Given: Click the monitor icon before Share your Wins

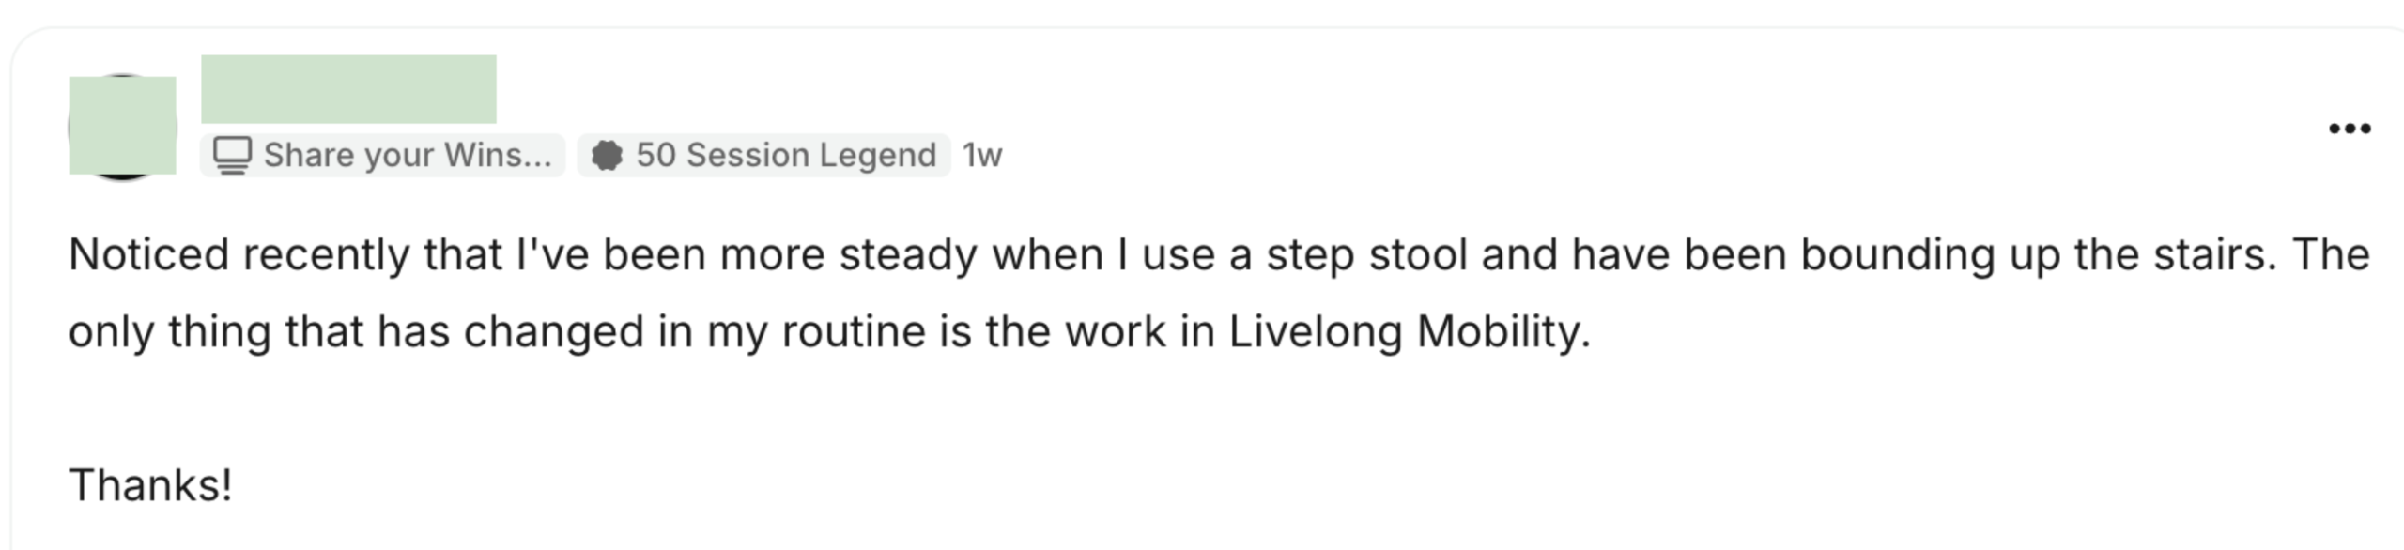Looking at the screenshot, I should [232, 155].
